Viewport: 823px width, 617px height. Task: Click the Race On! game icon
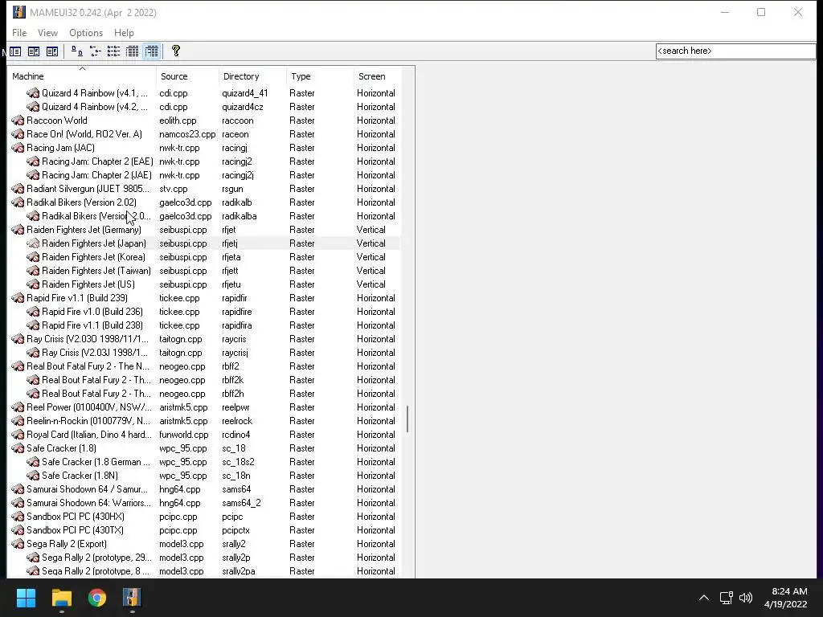(x=18, y=134)
